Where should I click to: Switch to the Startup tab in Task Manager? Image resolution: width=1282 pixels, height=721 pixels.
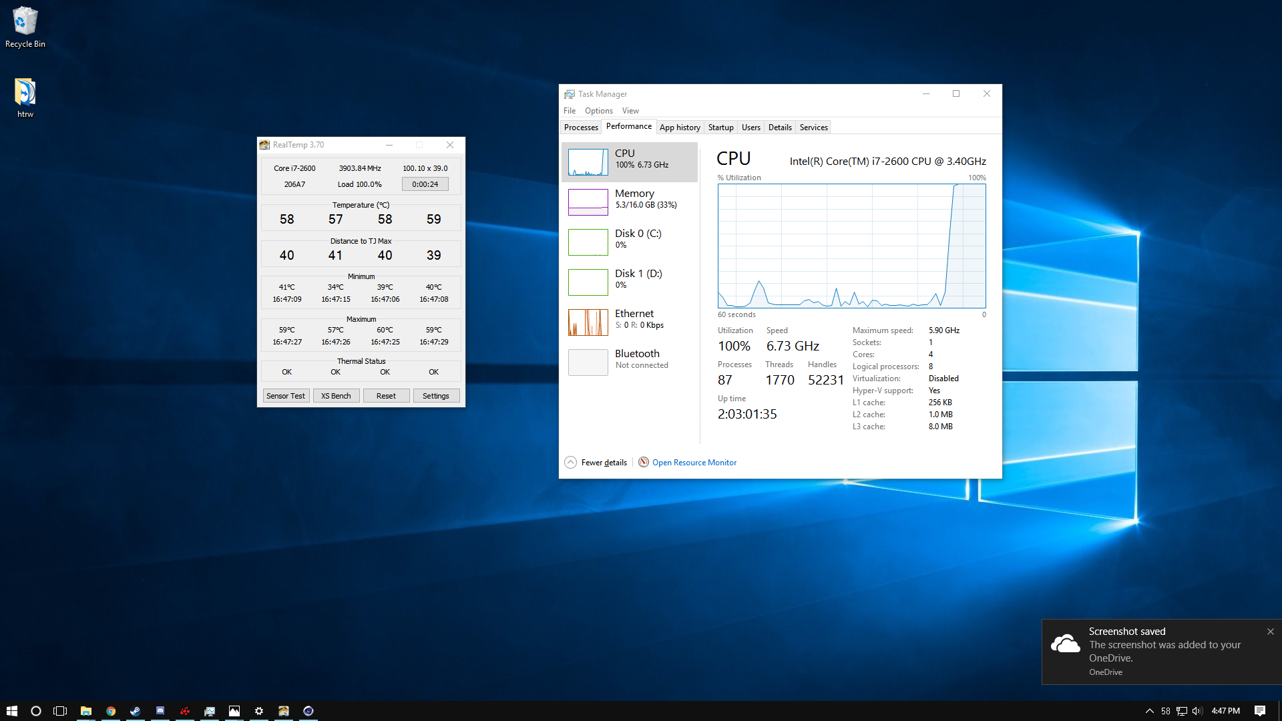click(x=719, y=127)
